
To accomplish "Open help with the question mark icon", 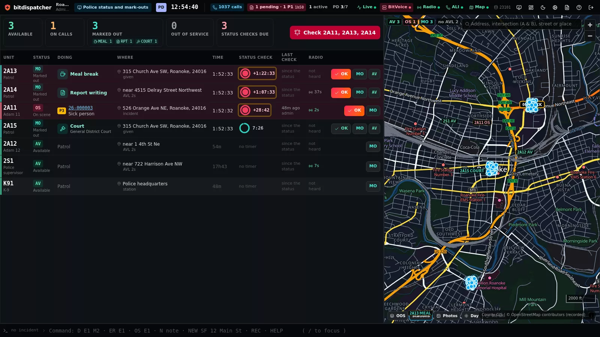I will click(x=579, y=7).
